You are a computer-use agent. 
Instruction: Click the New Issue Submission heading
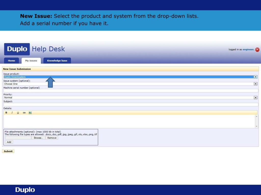pyautogui.click(x=17, y=69)
